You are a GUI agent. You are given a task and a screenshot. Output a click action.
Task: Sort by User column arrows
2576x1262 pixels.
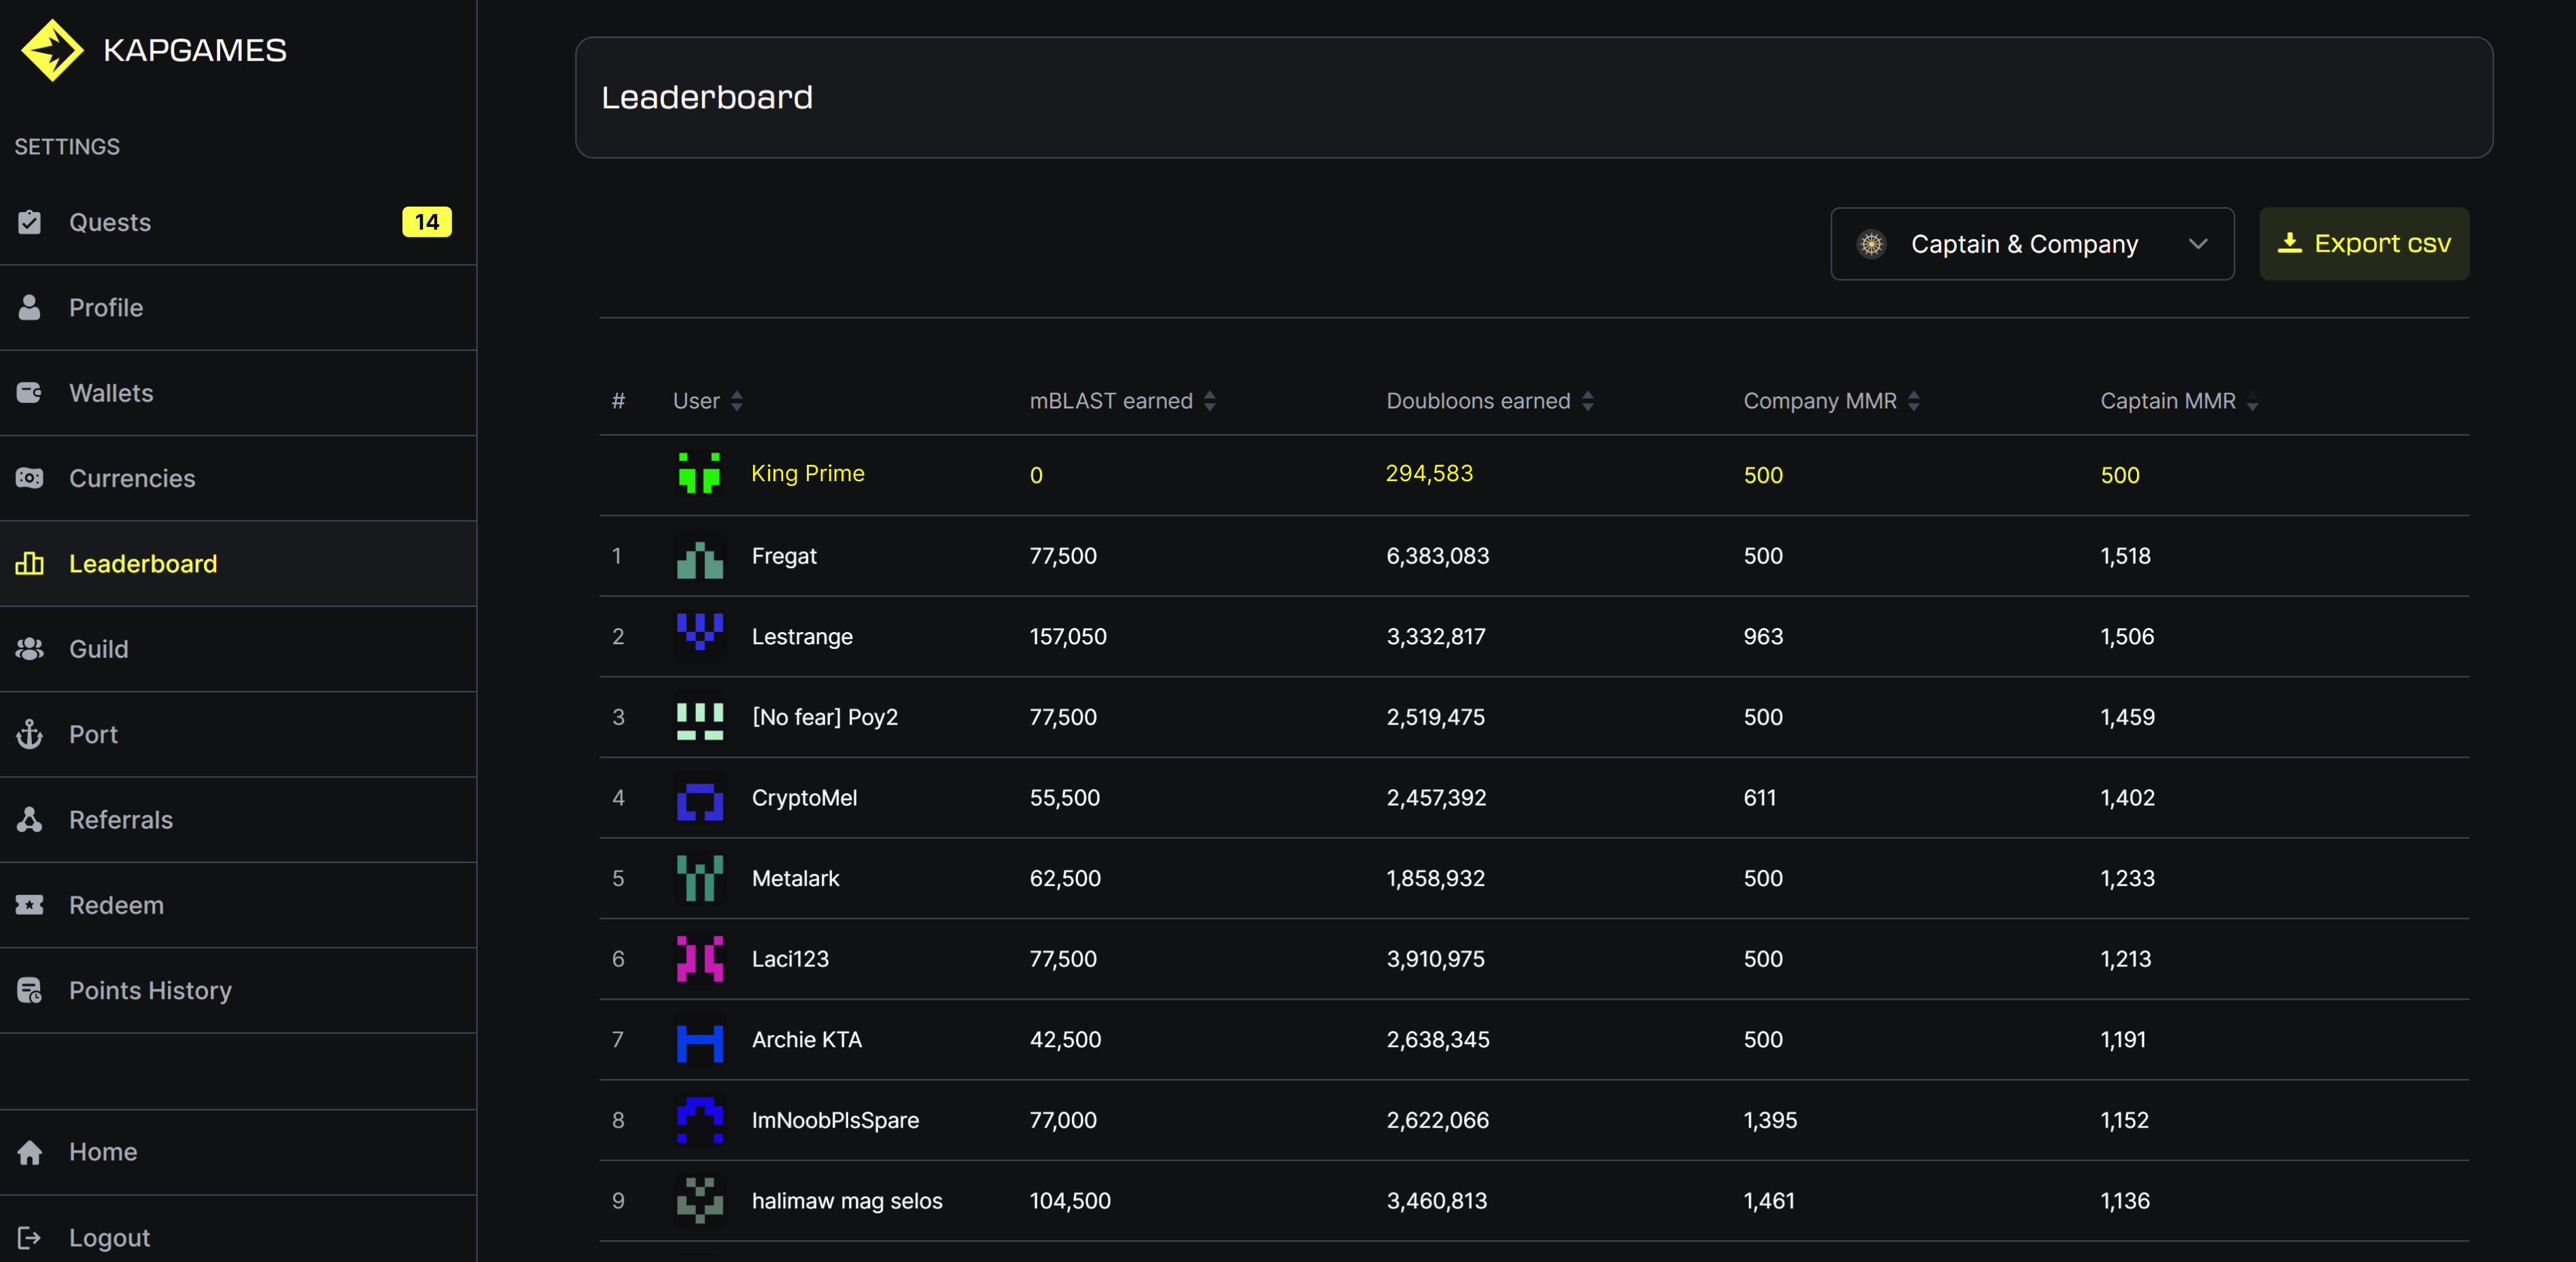(x=737, y=401)
